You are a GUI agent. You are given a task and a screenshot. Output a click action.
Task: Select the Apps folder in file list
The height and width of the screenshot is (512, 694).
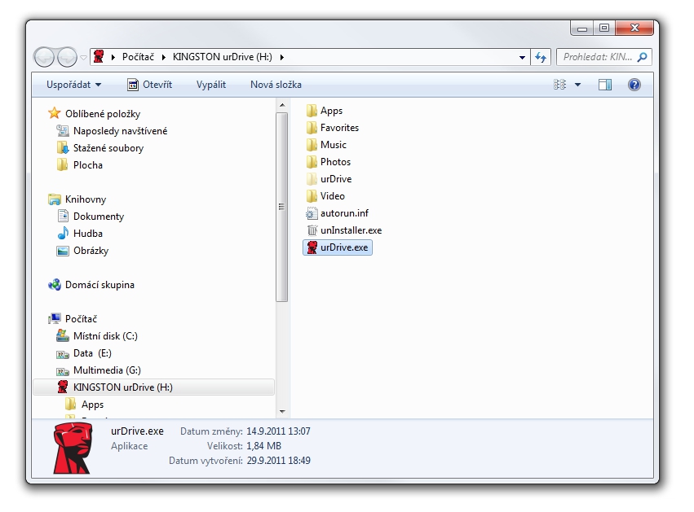coord(325,111)
